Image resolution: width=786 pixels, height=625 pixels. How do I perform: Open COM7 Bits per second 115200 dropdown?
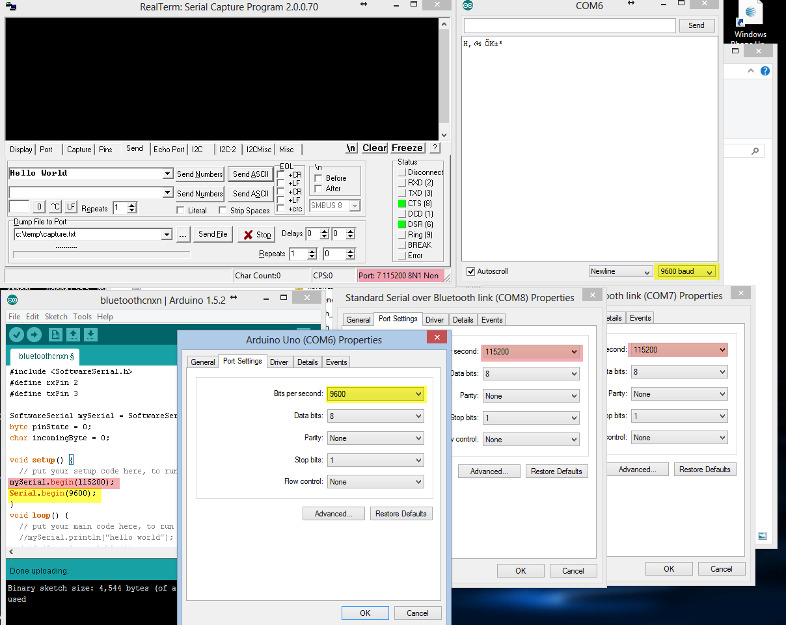coord(679,350)
